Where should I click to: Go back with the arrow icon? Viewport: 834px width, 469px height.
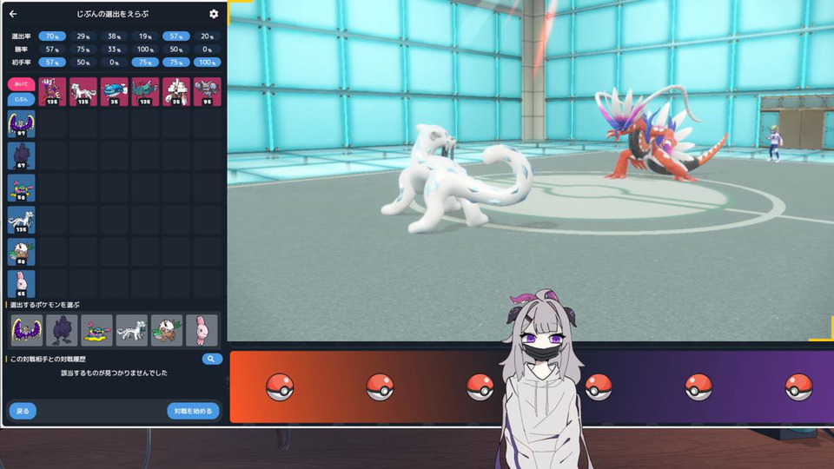pyautogui.click(x=13, y=15)
